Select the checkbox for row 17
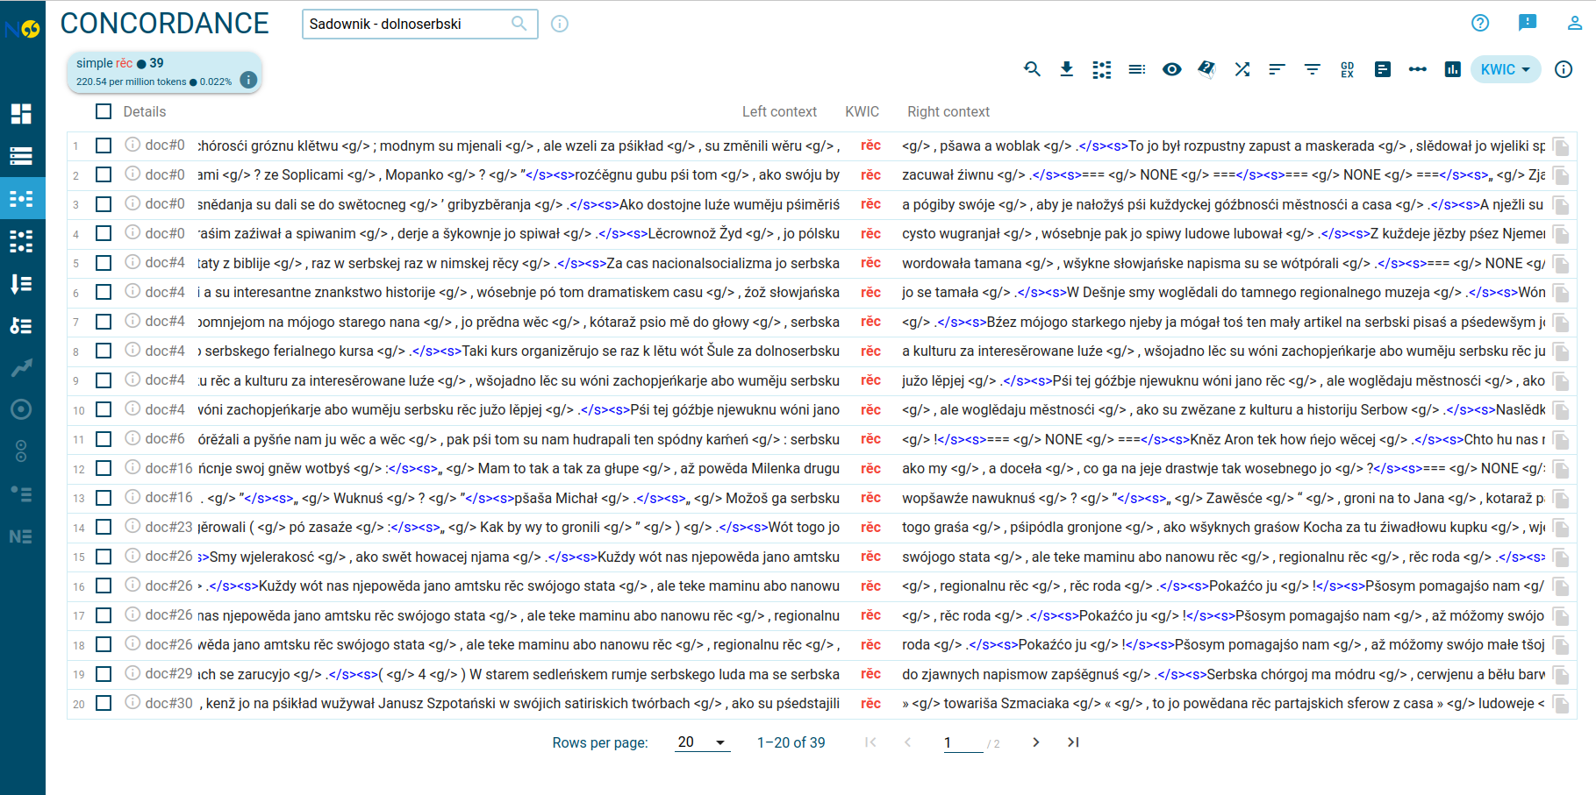Screen dimensions: 1596x795 tap(104, 615)
